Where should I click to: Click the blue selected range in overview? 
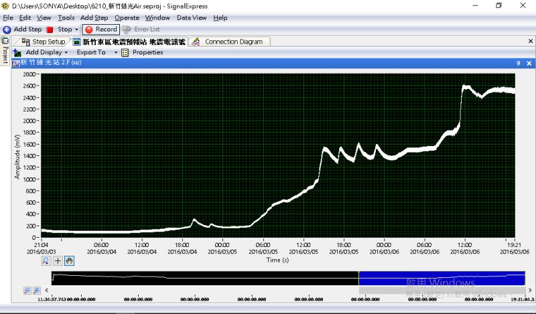442,278
